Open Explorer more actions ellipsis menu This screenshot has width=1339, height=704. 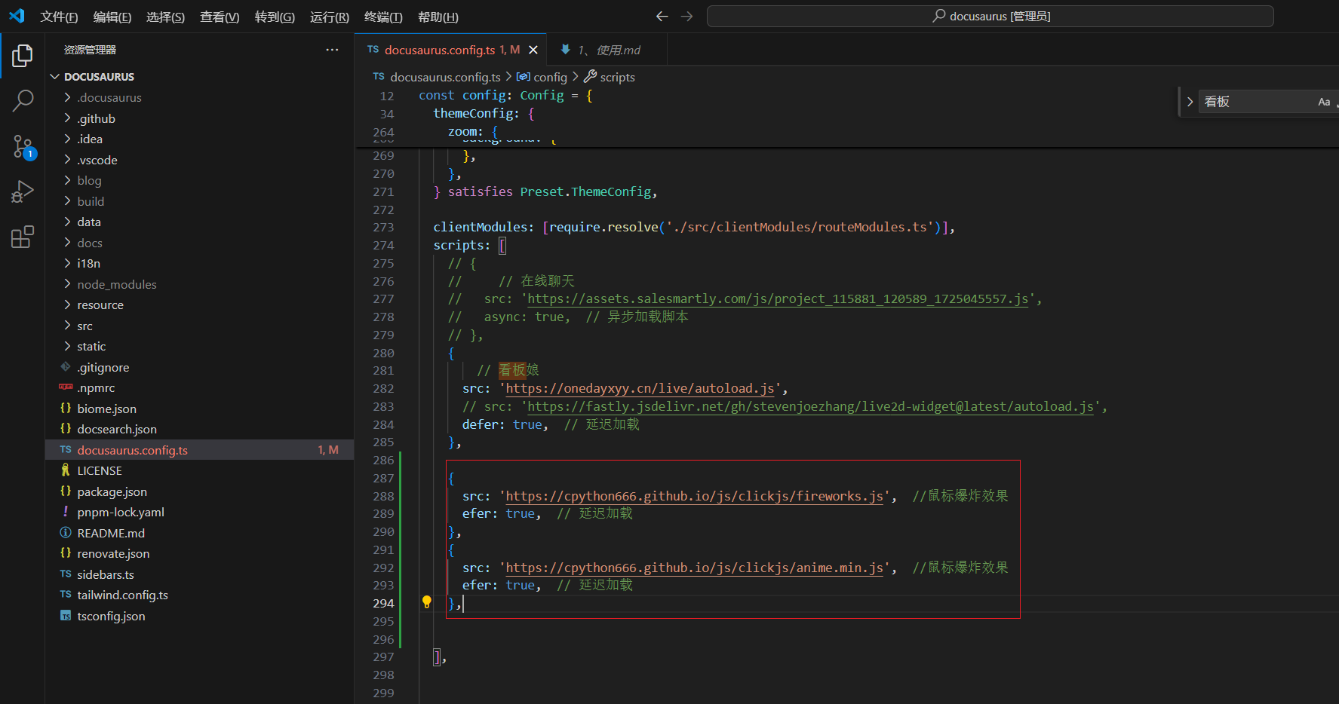pos(332,50)
